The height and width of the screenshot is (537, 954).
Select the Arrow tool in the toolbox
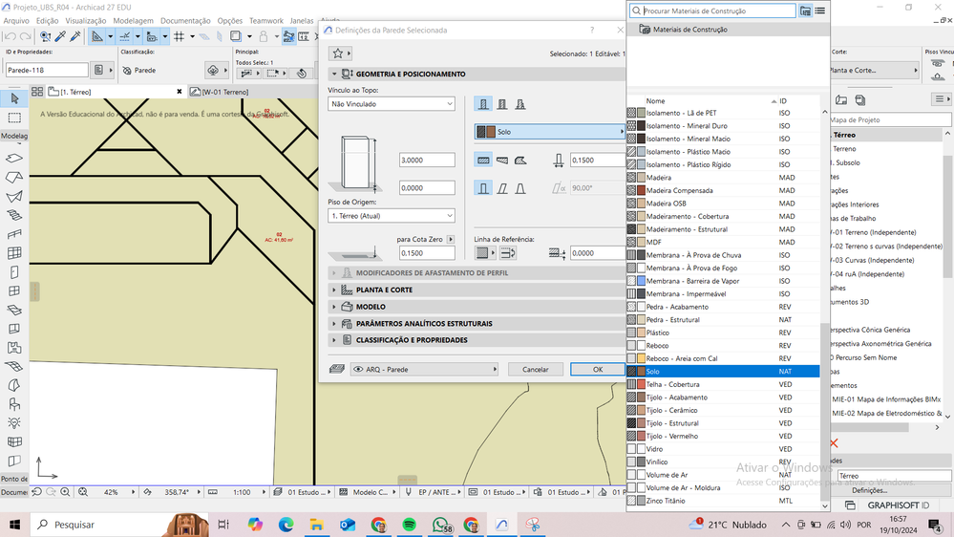[14, 98]
